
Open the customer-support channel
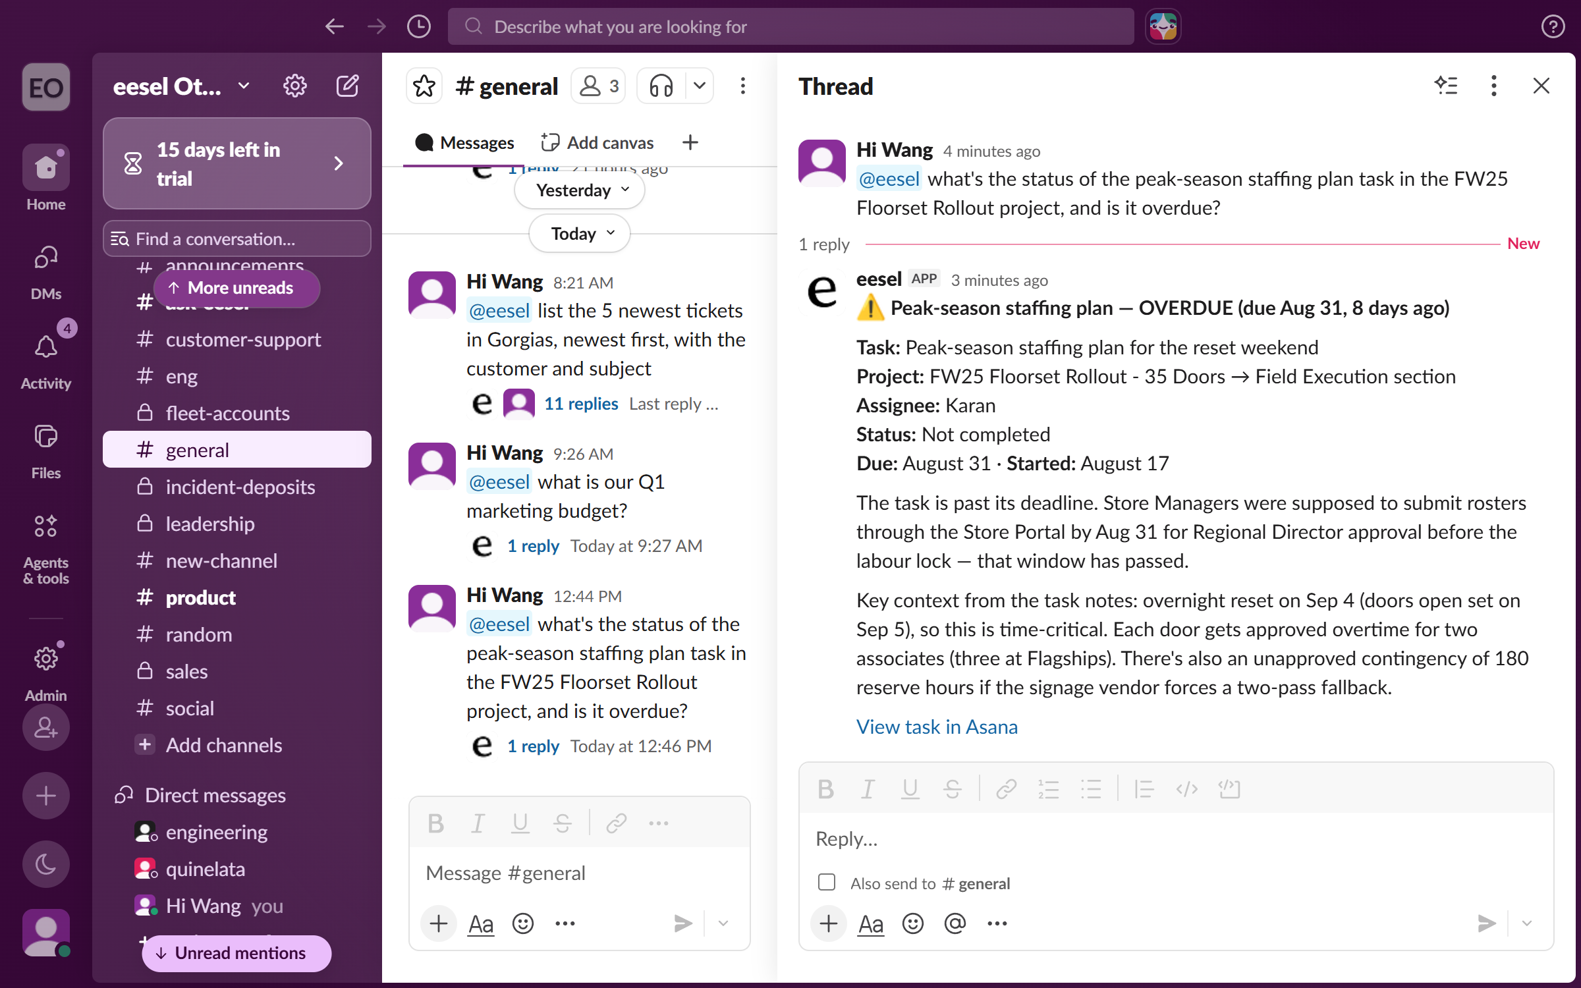click(x=237, y=340)
